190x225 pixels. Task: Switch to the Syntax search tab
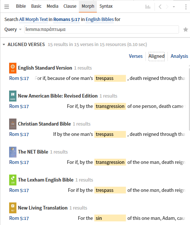(106, 6)
